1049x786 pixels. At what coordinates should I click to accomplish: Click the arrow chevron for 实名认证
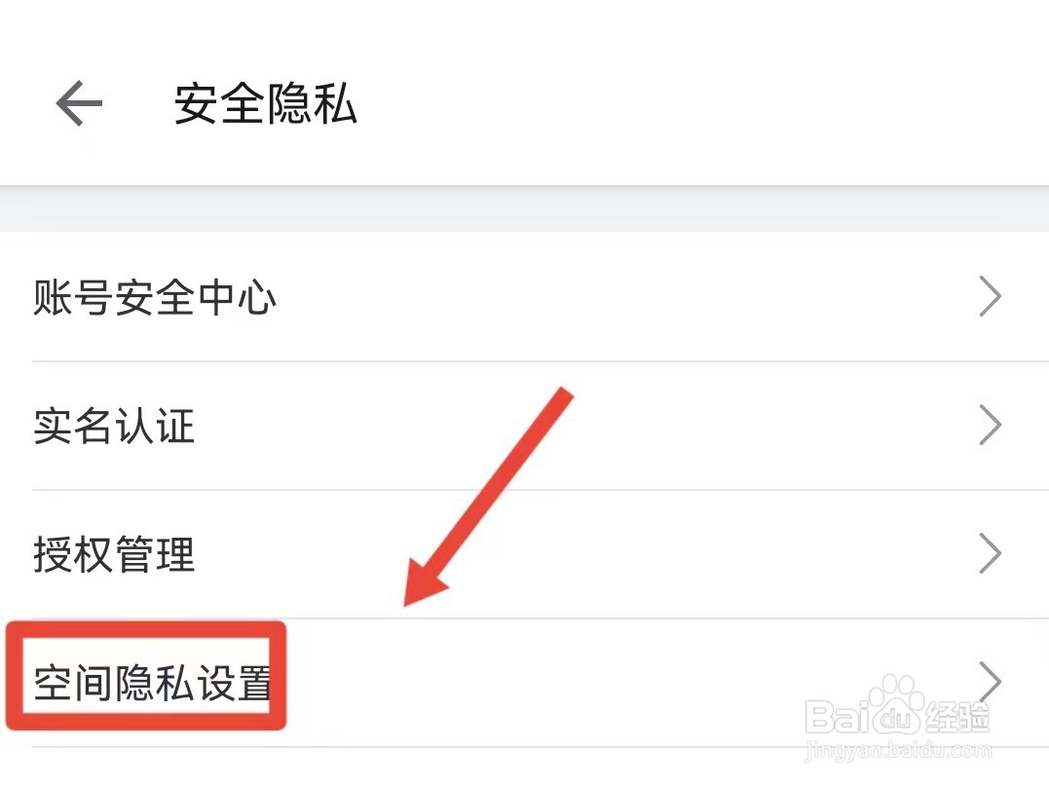point(990,426)
